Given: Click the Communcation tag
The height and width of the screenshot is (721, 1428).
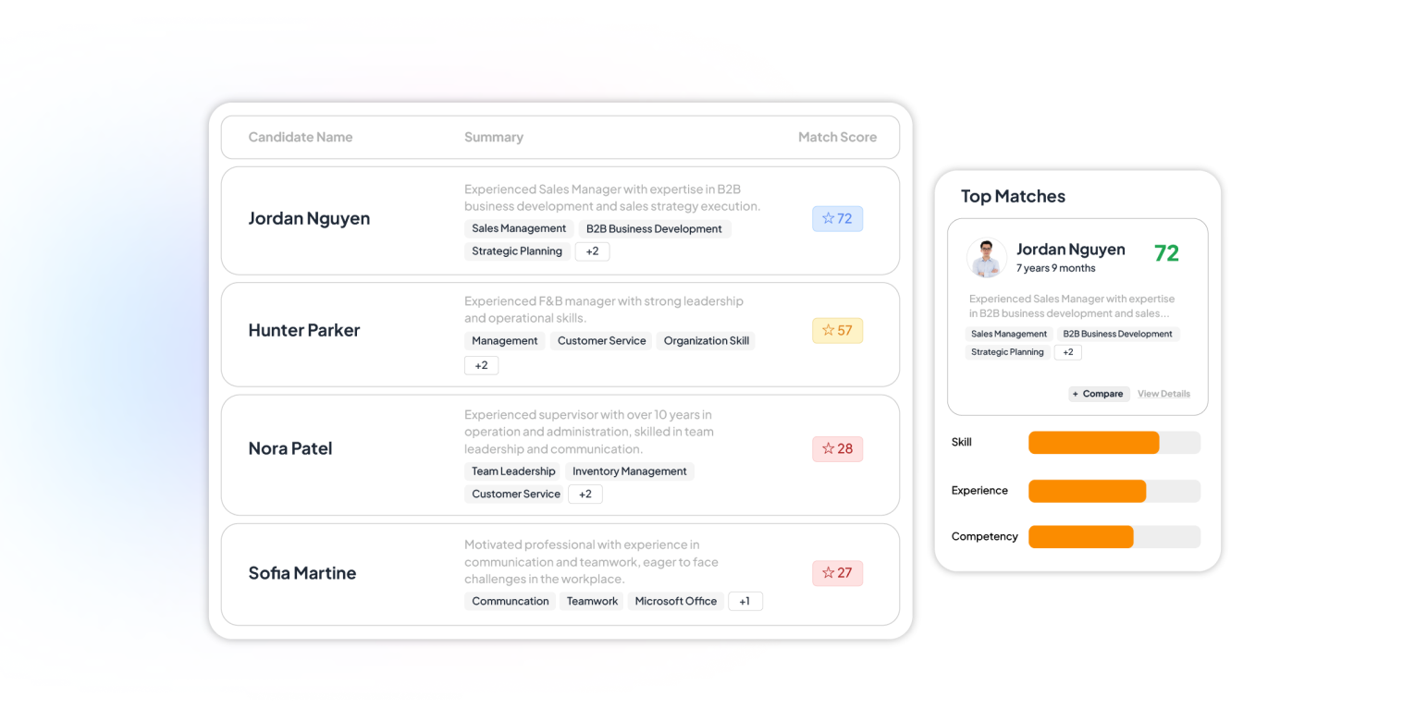Looking at the screenshot, I should pyautogui.click(x=511, y=601).
